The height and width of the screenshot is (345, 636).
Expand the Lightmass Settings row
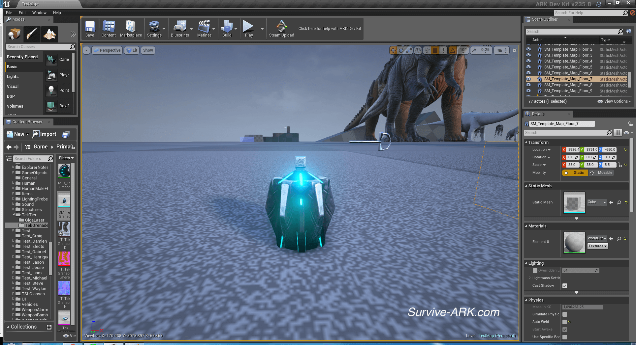click(x=530, y=278)
